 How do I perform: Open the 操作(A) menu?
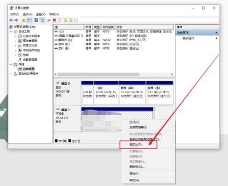28,14
